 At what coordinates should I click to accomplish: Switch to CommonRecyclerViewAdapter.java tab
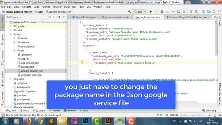(188, 17)
